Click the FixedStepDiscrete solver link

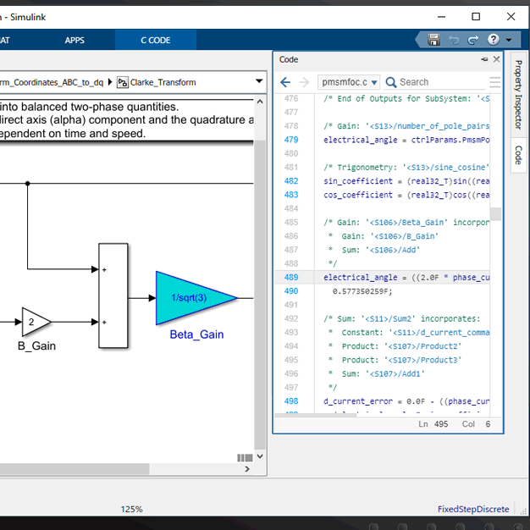click(x=473, y=510)
